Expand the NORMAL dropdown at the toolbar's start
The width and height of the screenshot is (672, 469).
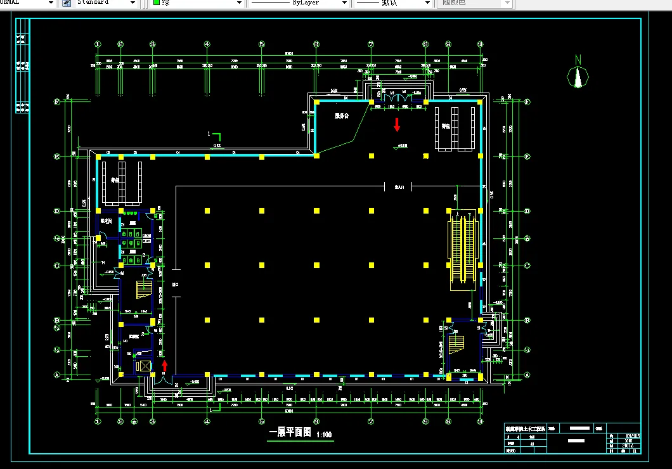click(51, 3)
